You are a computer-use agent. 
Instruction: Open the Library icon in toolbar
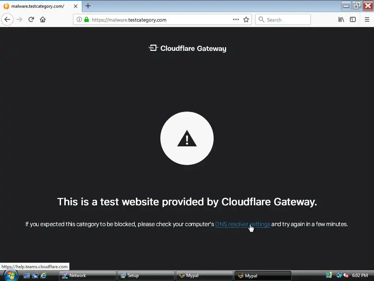tap(341, 20)
